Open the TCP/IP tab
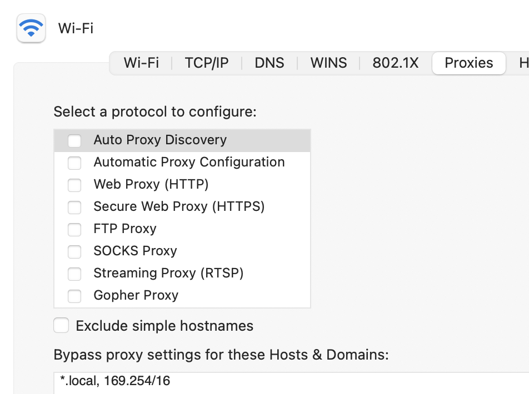 click(207, 63)
